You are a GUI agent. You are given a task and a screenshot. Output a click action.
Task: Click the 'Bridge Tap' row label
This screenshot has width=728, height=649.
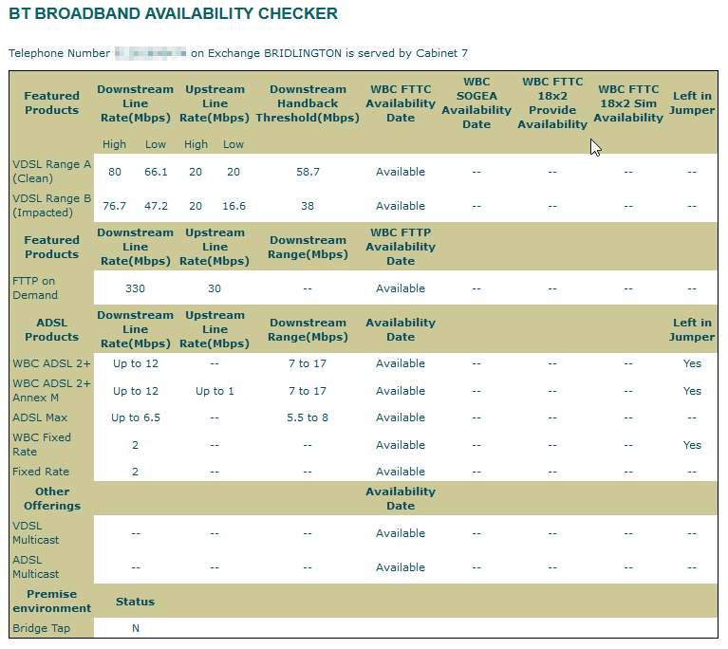point(42,628)
